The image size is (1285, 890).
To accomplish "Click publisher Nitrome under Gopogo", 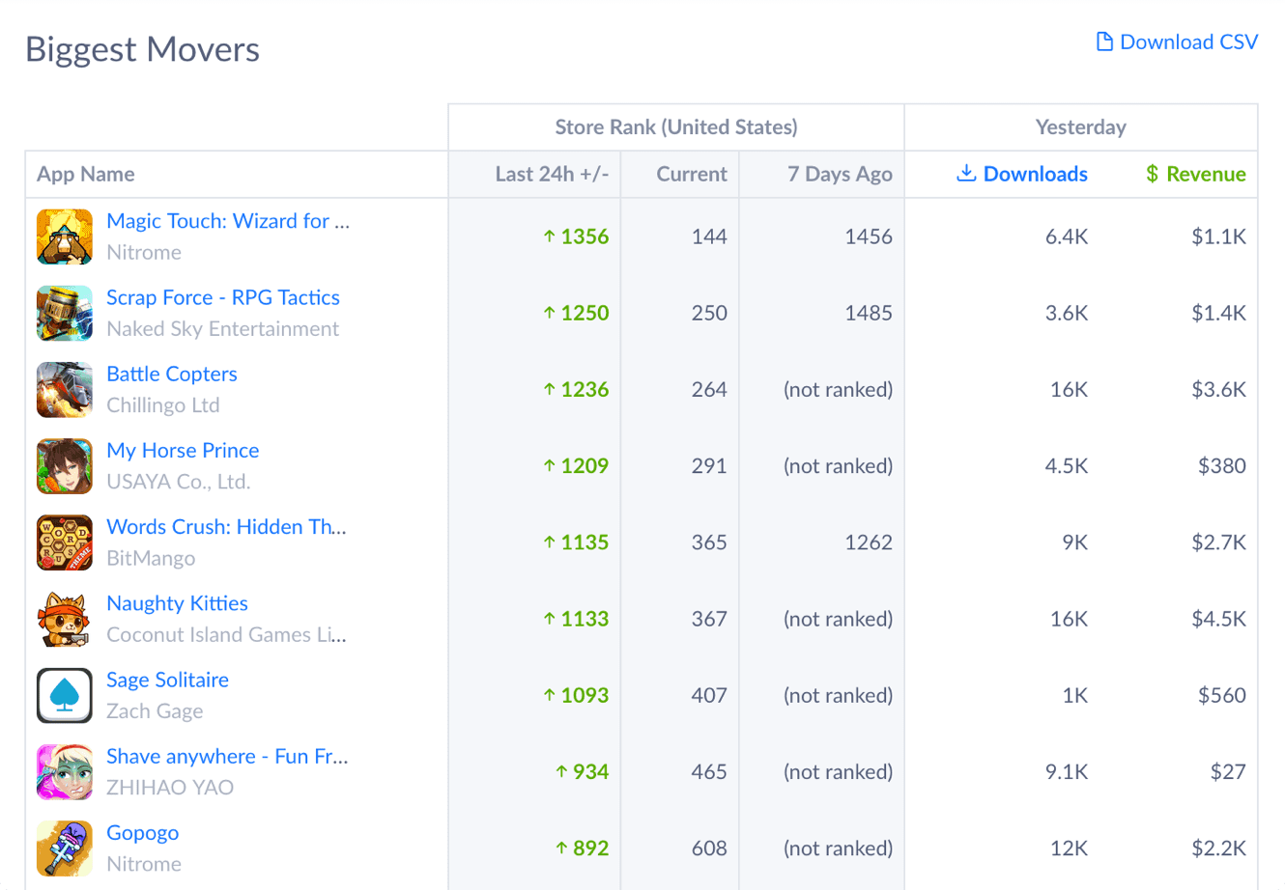I will [x=144, y=863].
